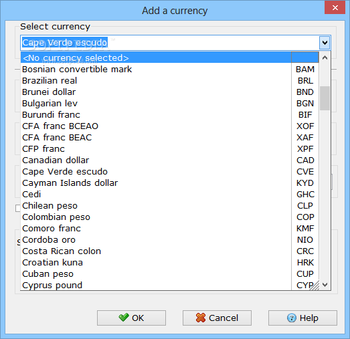
Task: Choose Burundi franc
Action: click(x=169, y=114)
